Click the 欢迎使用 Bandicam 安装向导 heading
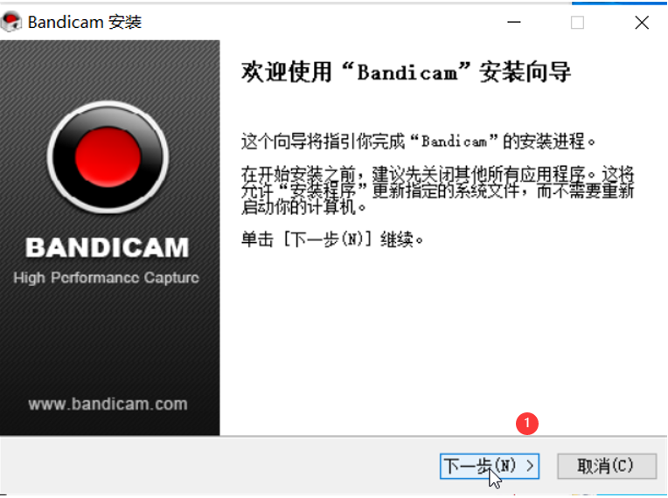Image resolution: width=668 pixels, height=498 pixels. [x=406, y=72]
